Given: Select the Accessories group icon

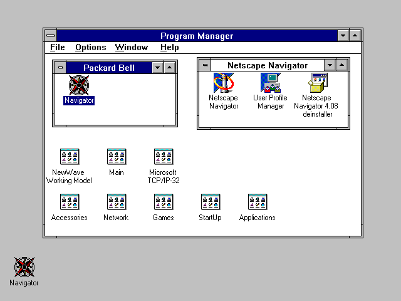Looking at the screenshot, I should (x=70, y=202).
